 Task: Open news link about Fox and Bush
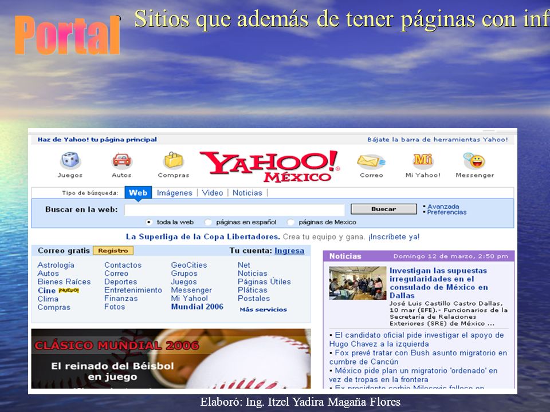tap(418, 357)
